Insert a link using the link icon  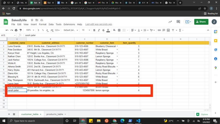tap(159, 30)
